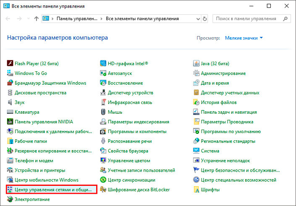The image size is (296, 206).
Task: Open the Flash Player (32 бита) icon
Action: (x=10, y=63)
